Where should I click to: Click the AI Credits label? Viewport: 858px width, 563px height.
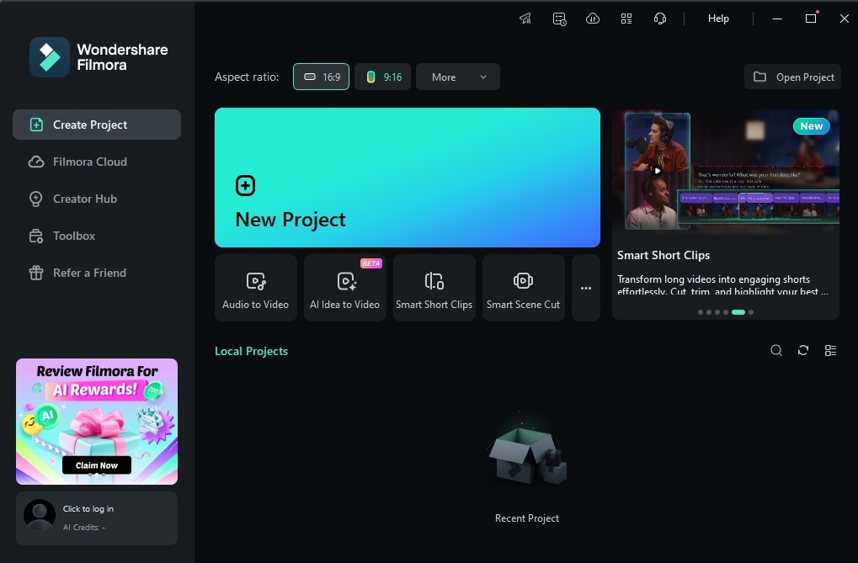pos(83,528)
